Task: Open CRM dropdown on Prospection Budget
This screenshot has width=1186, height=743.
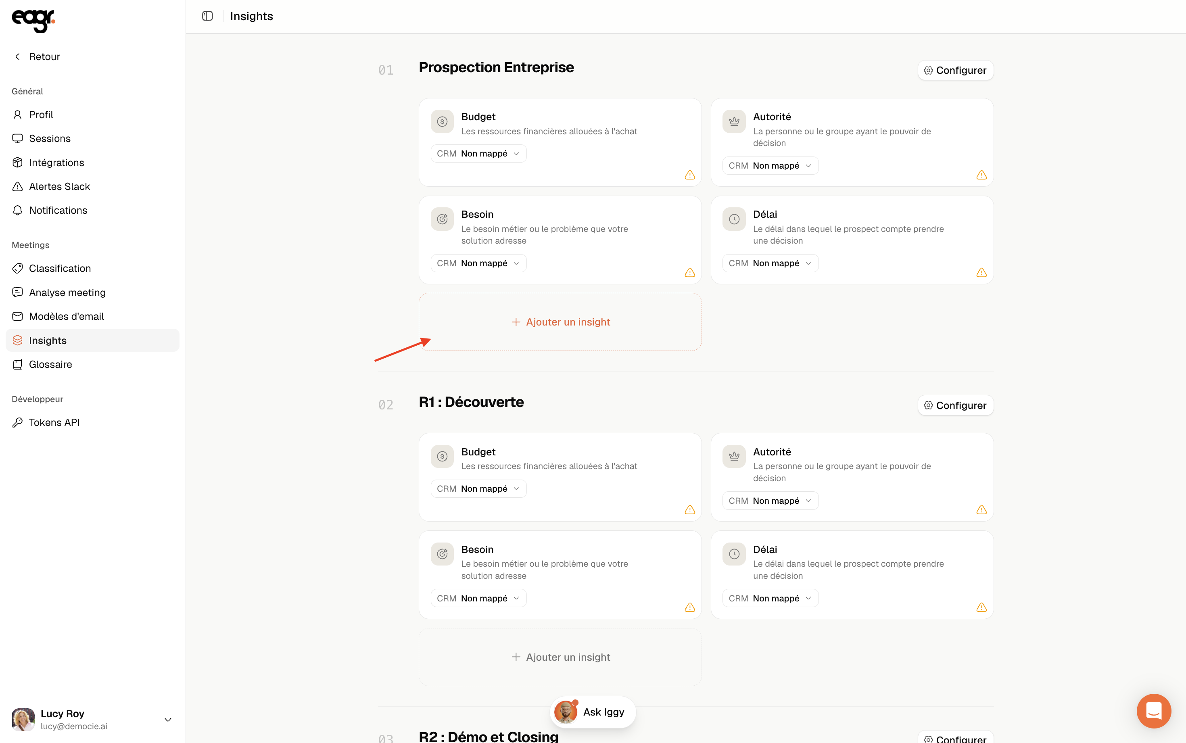Action: click(x=478, y=154)
